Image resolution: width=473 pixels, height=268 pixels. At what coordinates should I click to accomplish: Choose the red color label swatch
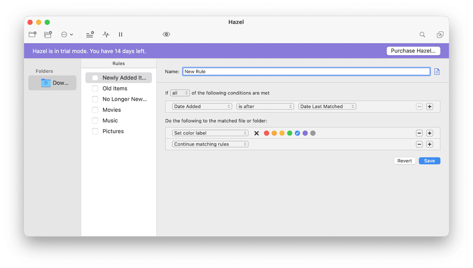click(266, 133)
